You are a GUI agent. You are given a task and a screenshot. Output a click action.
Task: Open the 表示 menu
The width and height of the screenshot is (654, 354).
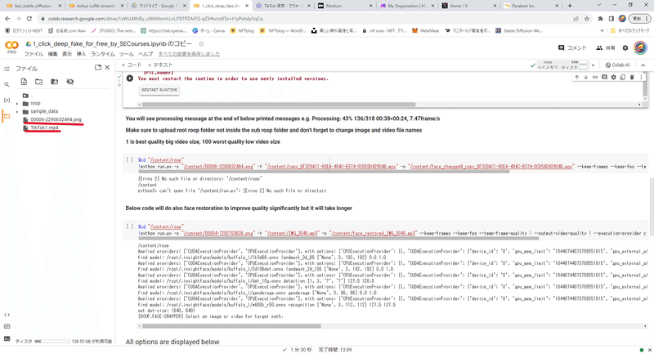coord(67,54)
